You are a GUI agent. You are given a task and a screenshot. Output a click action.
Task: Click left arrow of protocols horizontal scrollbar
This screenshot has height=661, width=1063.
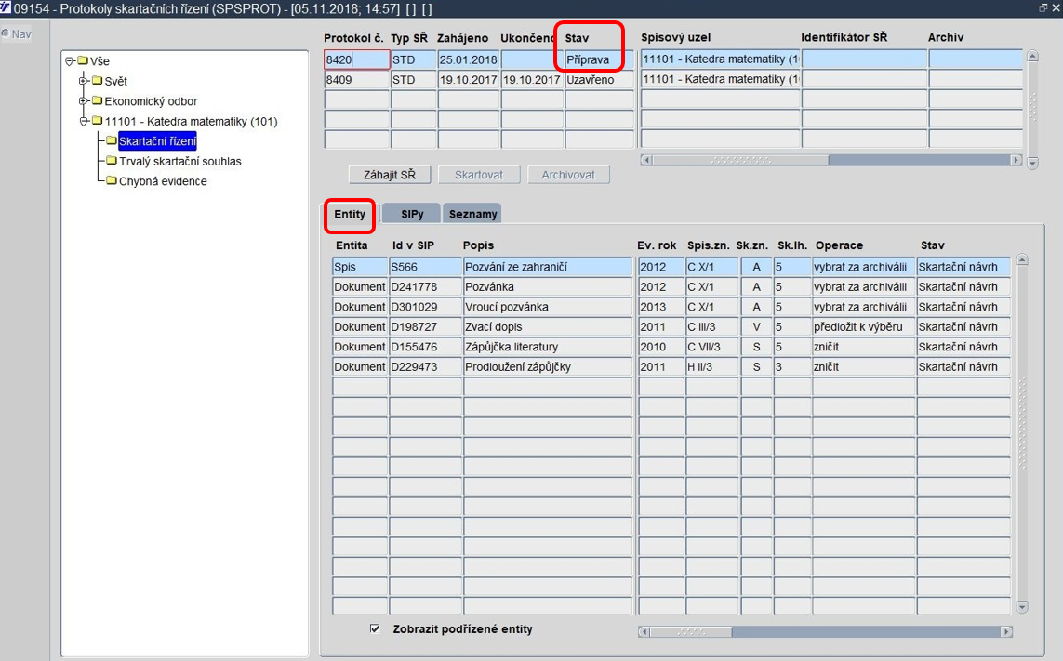[646, 161]
